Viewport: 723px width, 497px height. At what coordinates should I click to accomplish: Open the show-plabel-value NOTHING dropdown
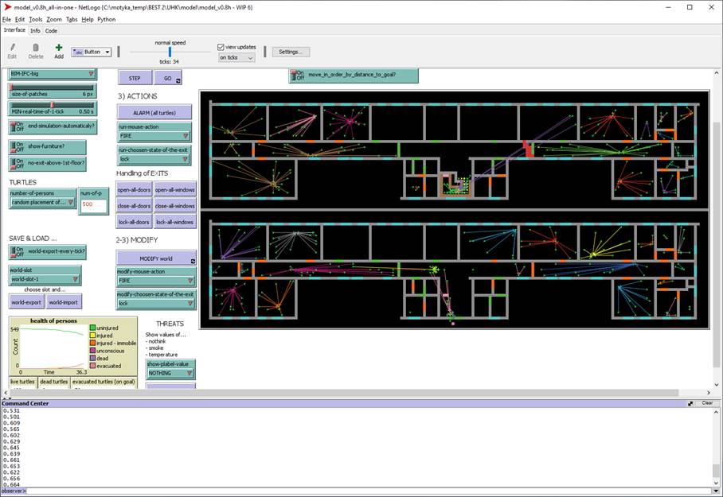pos(170,372)
